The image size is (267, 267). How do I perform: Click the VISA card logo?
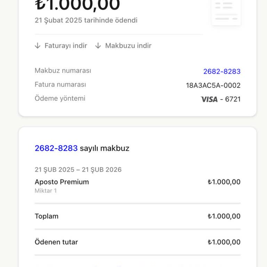point(209,99)
